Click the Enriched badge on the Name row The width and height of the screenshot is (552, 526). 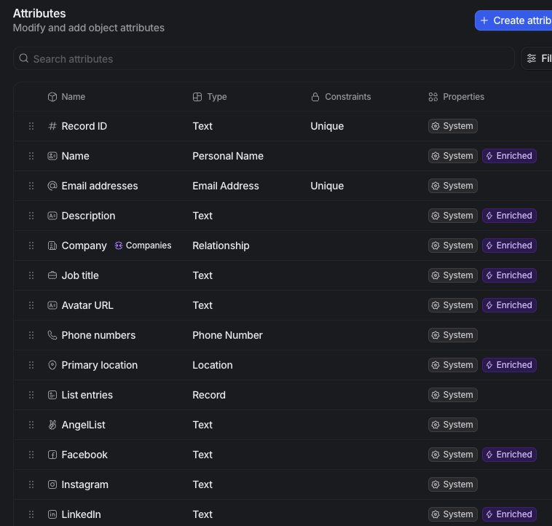click(x=509, y=156)
